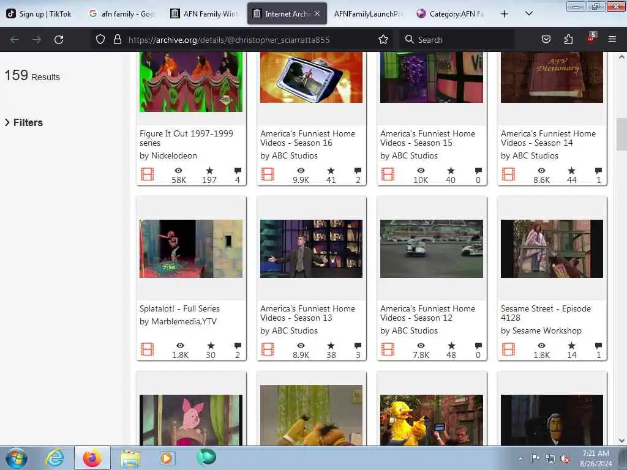Screen dimensions: 627x470
Task: Open the Save to Pocket icon
Action: click(x=546, y=40)
